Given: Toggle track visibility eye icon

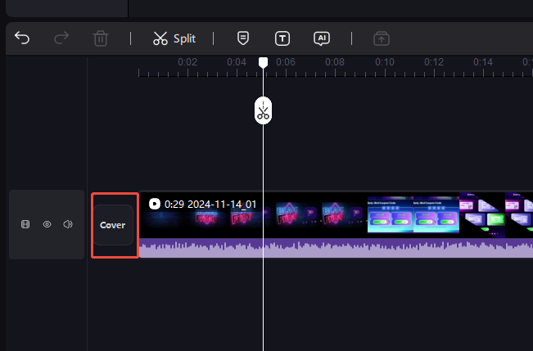Looking at the screenshot, I should 47,224.
